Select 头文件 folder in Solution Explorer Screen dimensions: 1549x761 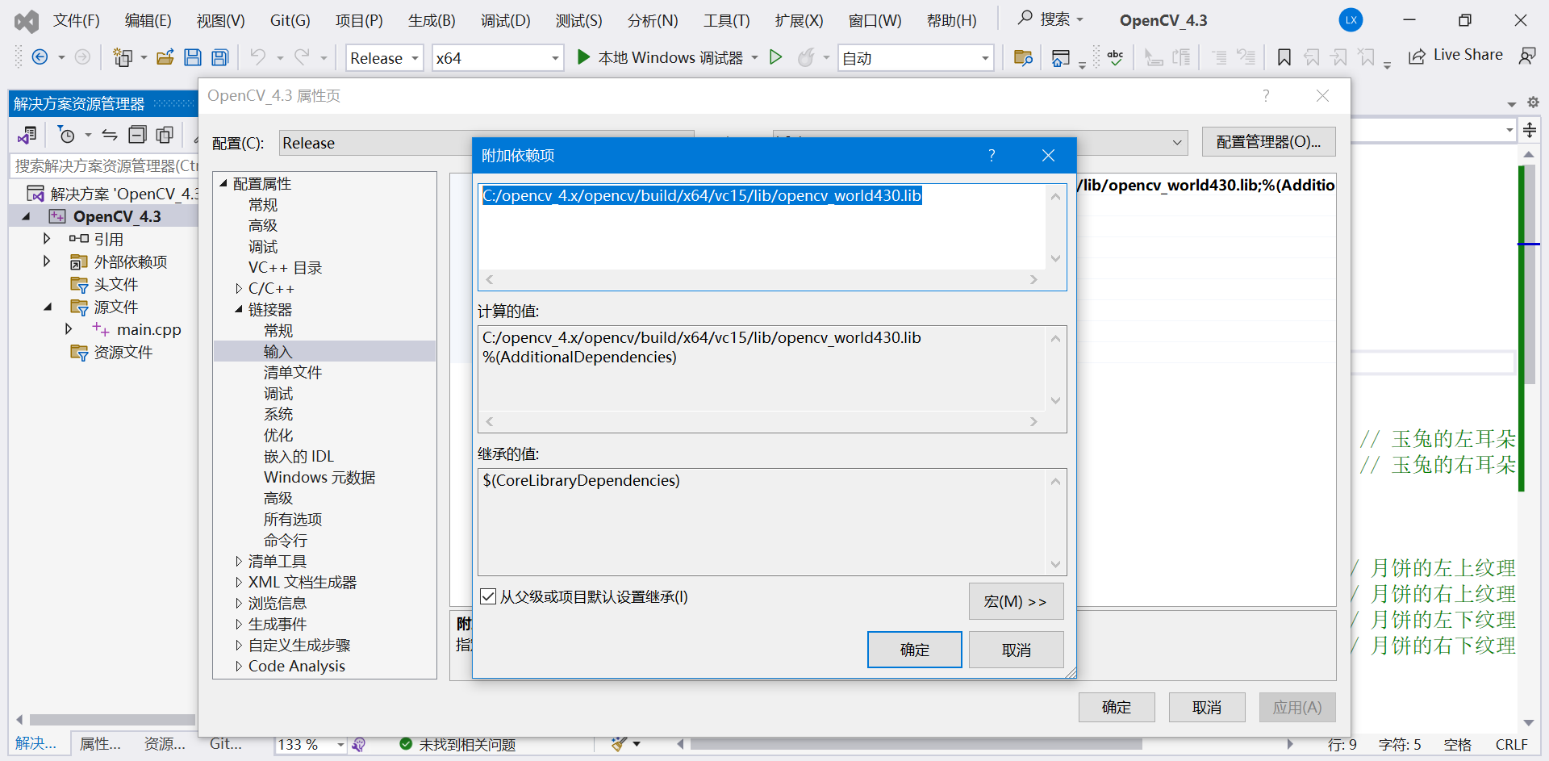115,284
